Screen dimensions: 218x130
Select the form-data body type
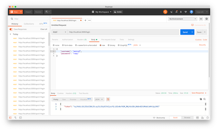point(63,45)
